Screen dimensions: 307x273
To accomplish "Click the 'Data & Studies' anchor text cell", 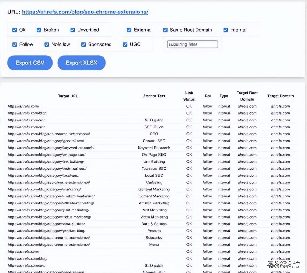I will pyautogui.click(x=154, y=224).
